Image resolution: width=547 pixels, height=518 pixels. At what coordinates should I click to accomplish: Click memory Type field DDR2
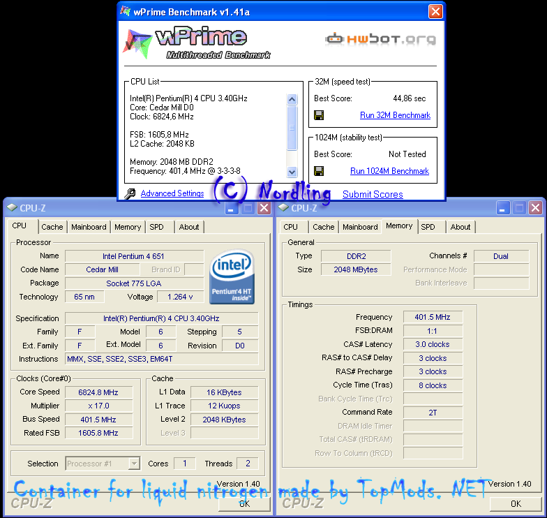coord(356,256)
